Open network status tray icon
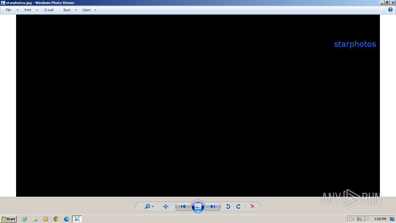396x223 pixels. click(359, 219)
